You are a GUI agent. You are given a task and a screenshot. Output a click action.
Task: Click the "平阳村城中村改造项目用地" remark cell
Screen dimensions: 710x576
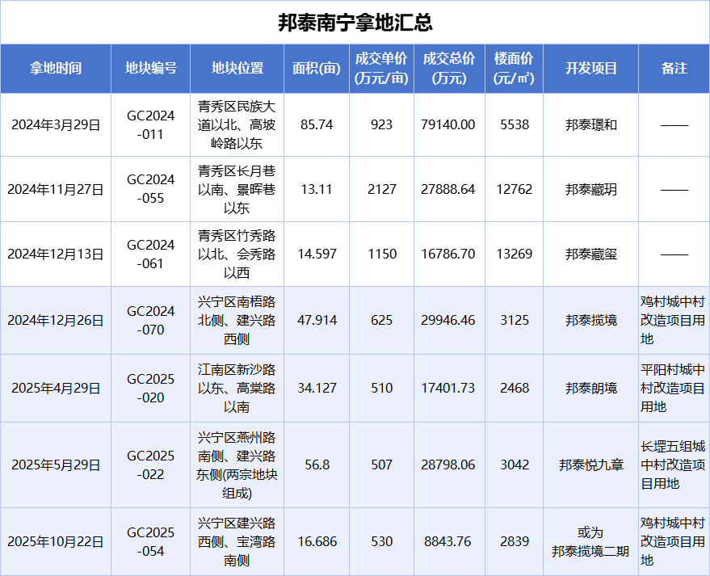click(672, 388)
